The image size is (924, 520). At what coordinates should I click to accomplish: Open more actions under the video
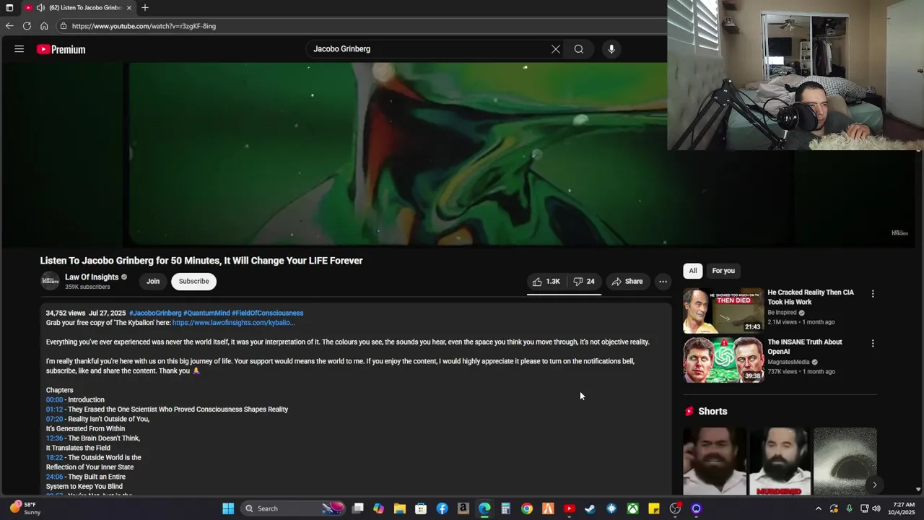click(x=663, y=282)
